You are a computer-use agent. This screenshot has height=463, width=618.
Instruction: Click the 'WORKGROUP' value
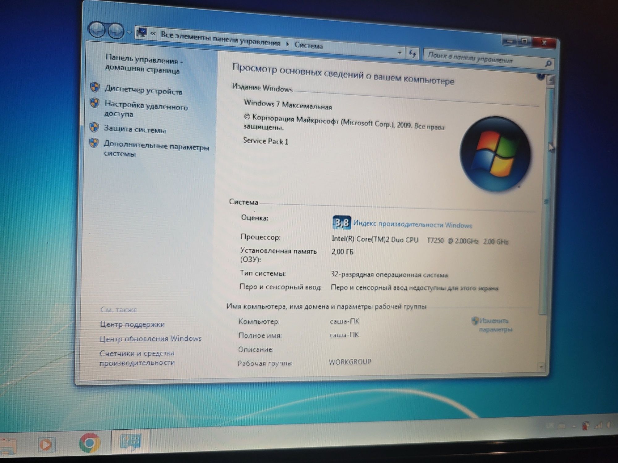(350, 362)
